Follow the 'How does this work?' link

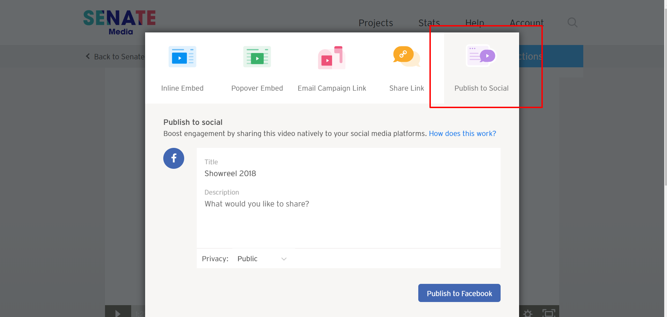[x=463, y=134]
